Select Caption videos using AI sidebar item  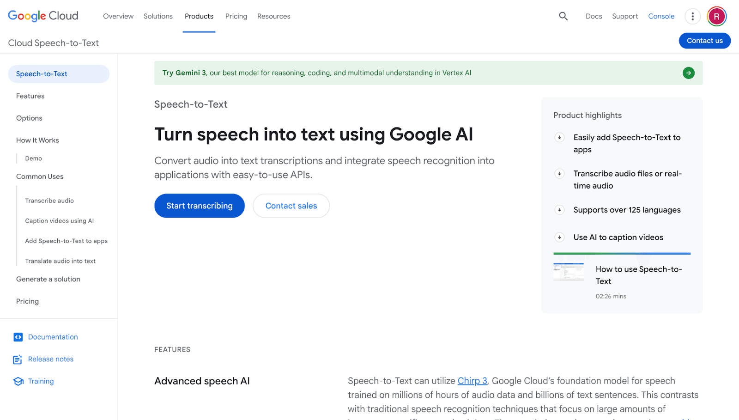tap(60, 220)
